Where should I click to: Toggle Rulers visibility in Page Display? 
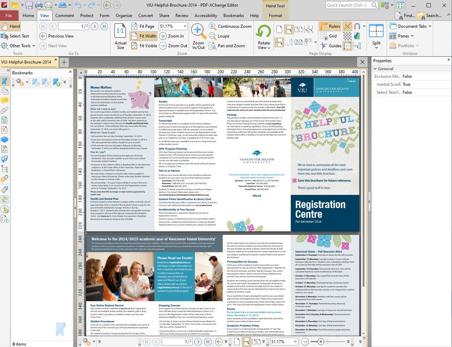329,26
